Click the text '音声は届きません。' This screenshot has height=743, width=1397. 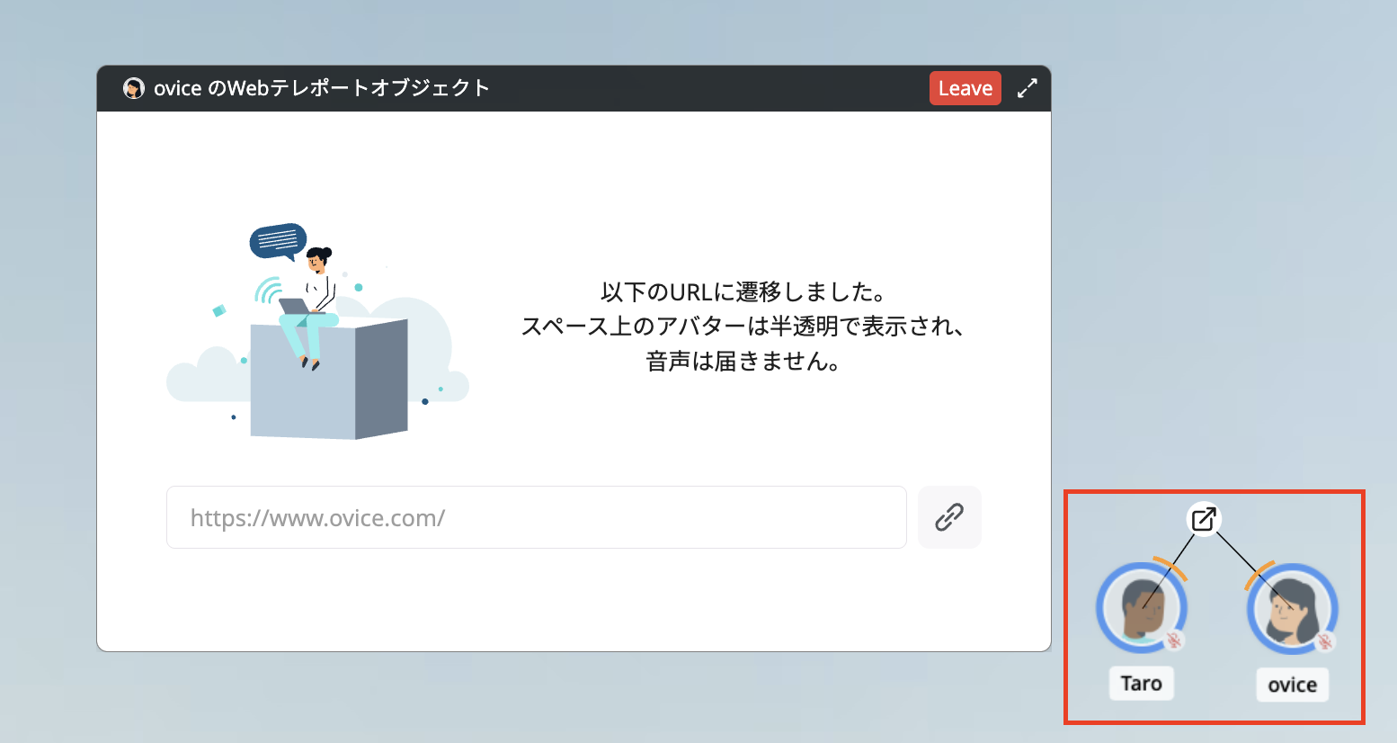pyautogui.click(x=744, y=362)
